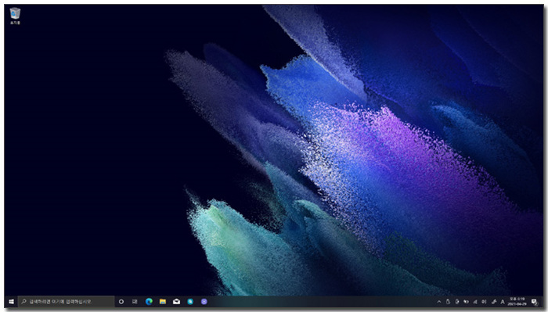Open the Mail app on the taskbar
This screenshot has width=548, height=312.
point(176,302)
